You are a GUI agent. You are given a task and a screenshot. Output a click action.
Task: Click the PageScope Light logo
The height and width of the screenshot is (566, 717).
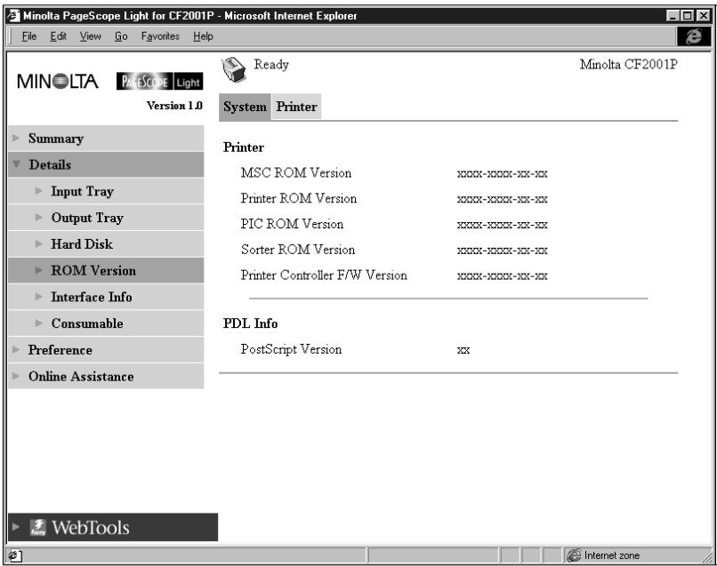tap(159, 82)
